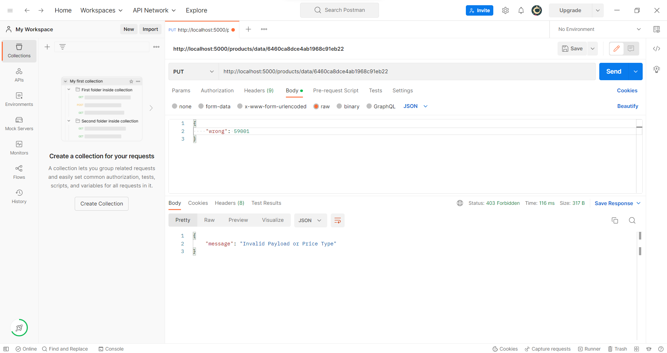Search within the response body
The image size is (667, 353).
coord(632,220)
